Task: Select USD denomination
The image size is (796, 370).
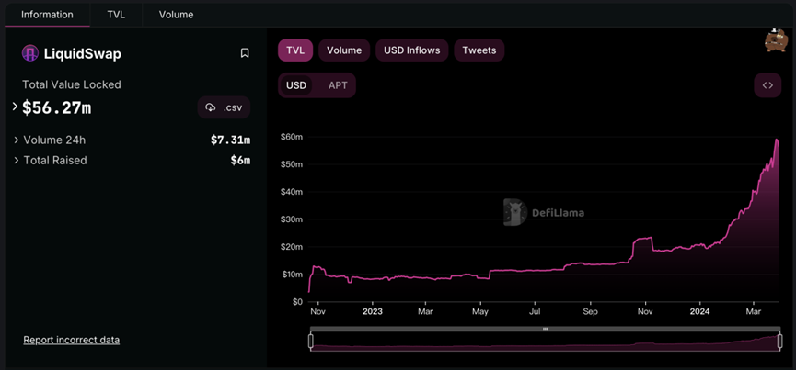Action: pos(296,85)
